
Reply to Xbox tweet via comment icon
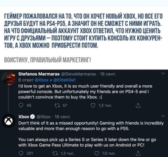(21, 154)
